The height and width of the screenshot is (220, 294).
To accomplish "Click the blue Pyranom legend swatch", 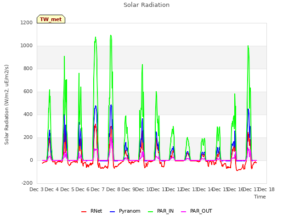I will click(112, 212).
